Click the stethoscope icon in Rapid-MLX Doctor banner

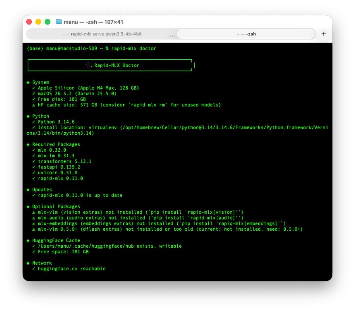89,65
